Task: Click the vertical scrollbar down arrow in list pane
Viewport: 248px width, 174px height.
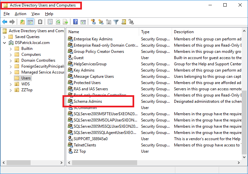Action: [244, 157]
